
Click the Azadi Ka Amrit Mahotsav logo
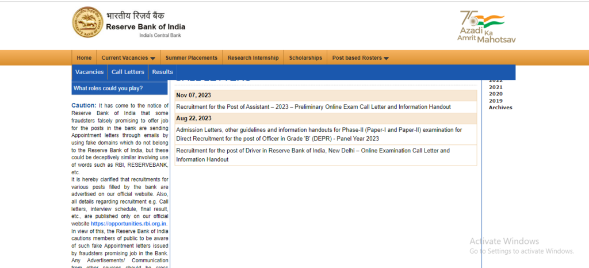(x=486, y=26)
